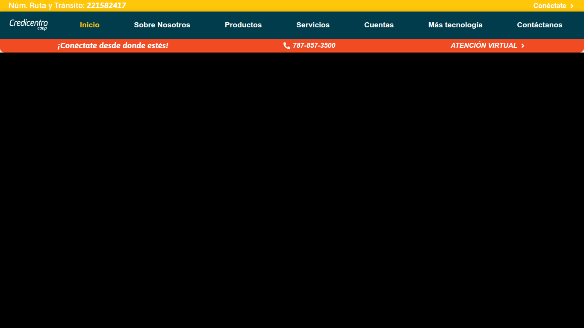The image size is (584, 328).
Task: Open the ATENCIÓN VIRTUAL link
Action: point(488,45)
